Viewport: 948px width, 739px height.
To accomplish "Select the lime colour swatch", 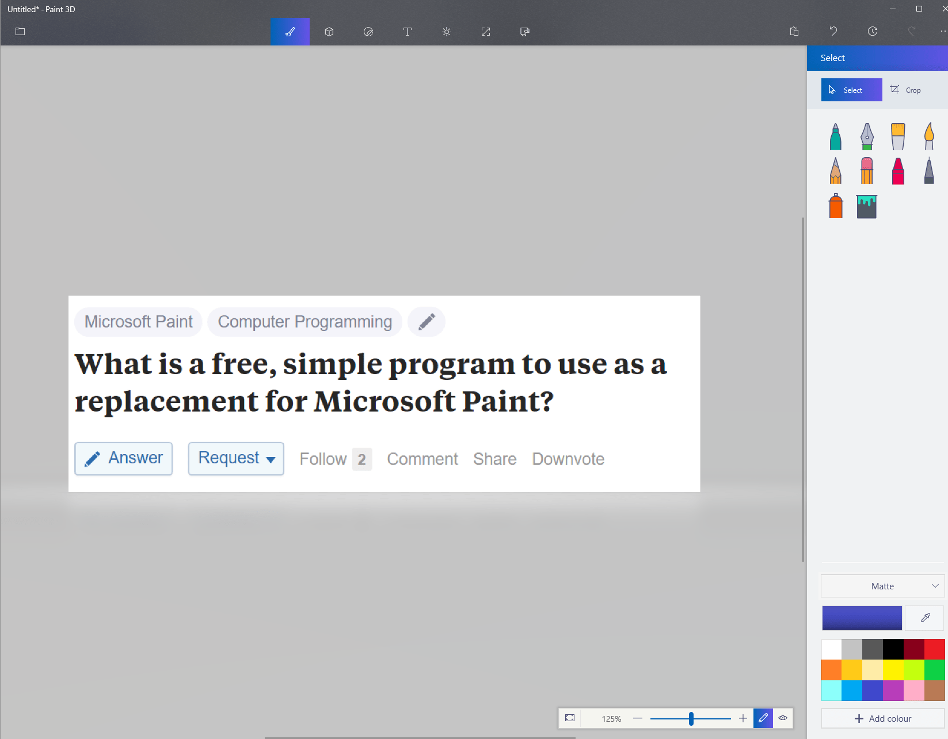I will pos(914,670).
